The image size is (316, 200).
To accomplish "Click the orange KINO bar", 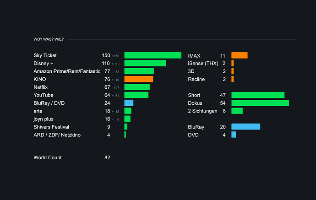I will pos(139,79).
